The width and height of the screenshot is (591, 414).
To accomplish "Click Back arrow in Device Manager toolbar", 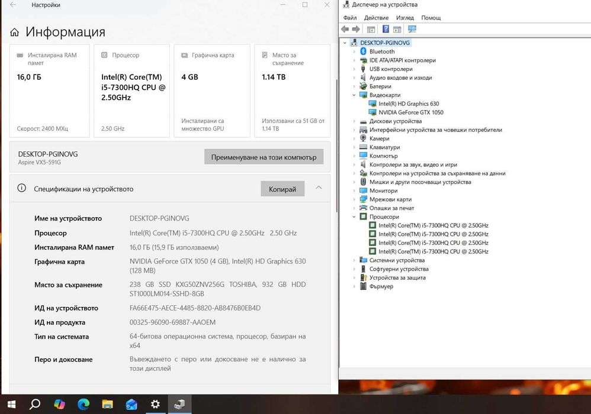I will click(345, 30).
